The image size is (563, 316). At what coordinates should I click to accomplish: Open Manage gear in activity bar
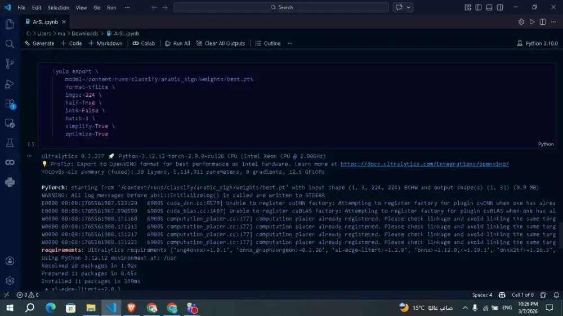[10, 280]
